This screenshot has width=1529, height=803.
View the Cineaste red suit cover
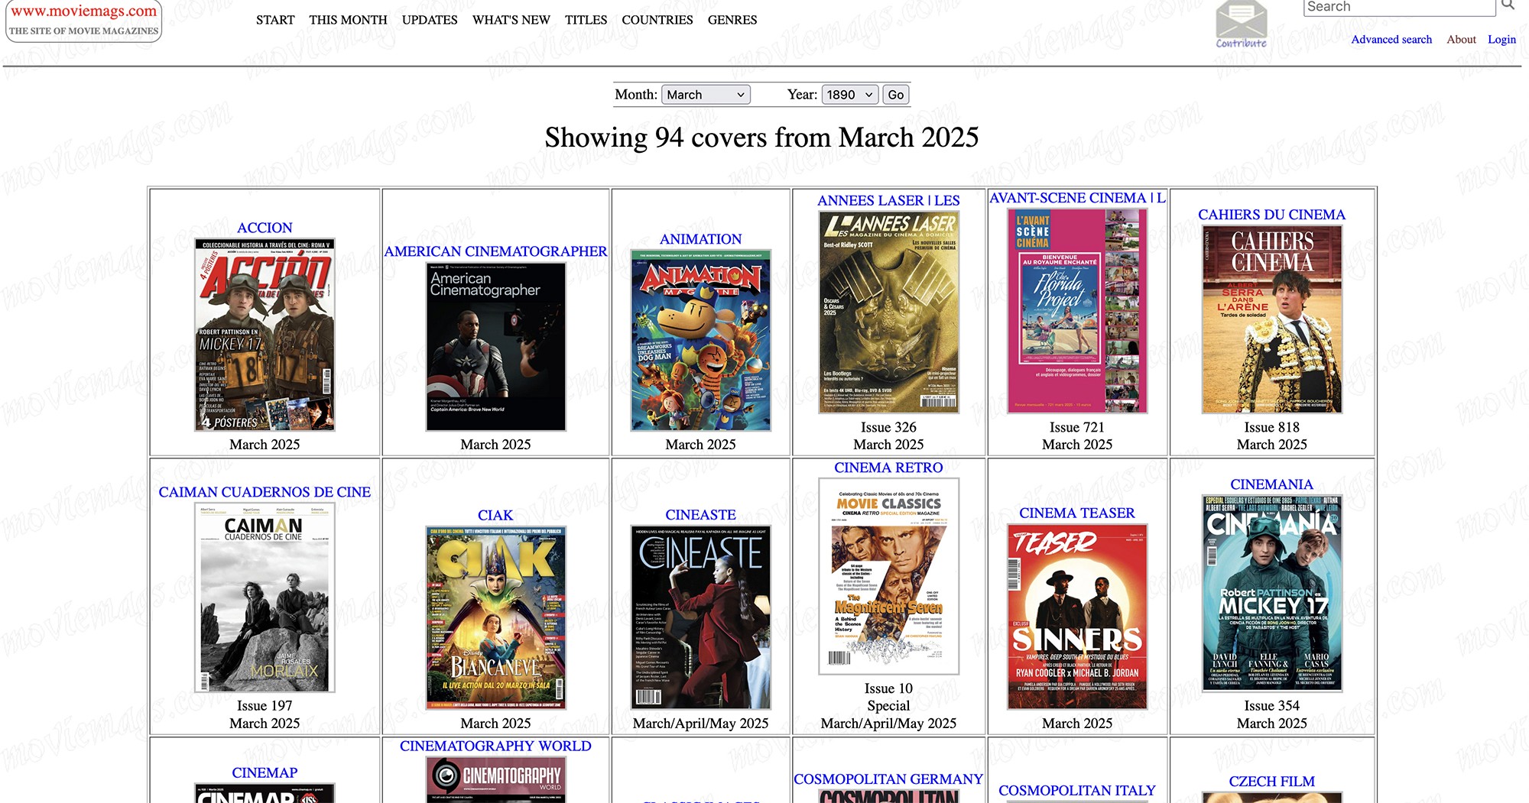click(700, 617)
